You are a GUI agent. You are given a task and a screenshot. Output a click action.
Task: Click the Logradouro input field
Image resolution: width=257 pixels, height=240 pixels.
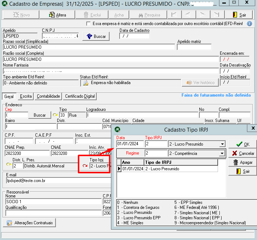pyautogui.click(x=142, y=115)
